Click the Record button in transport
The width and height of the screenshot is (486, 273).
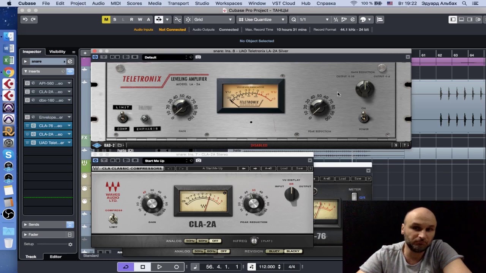176,267
